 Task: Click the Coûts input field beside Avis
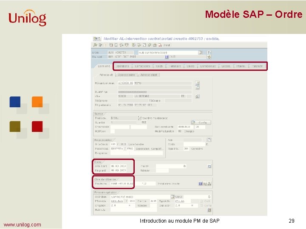click(x=194, y=144)
